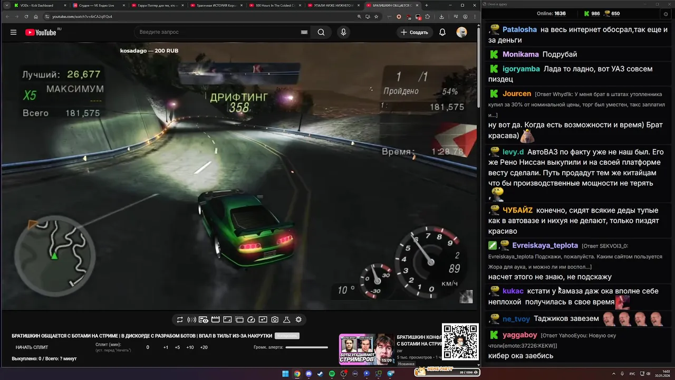Viewport: 675px width, 380px height.
Task: Open the browser extensions puzzle icon
Action: pos(427,16)
